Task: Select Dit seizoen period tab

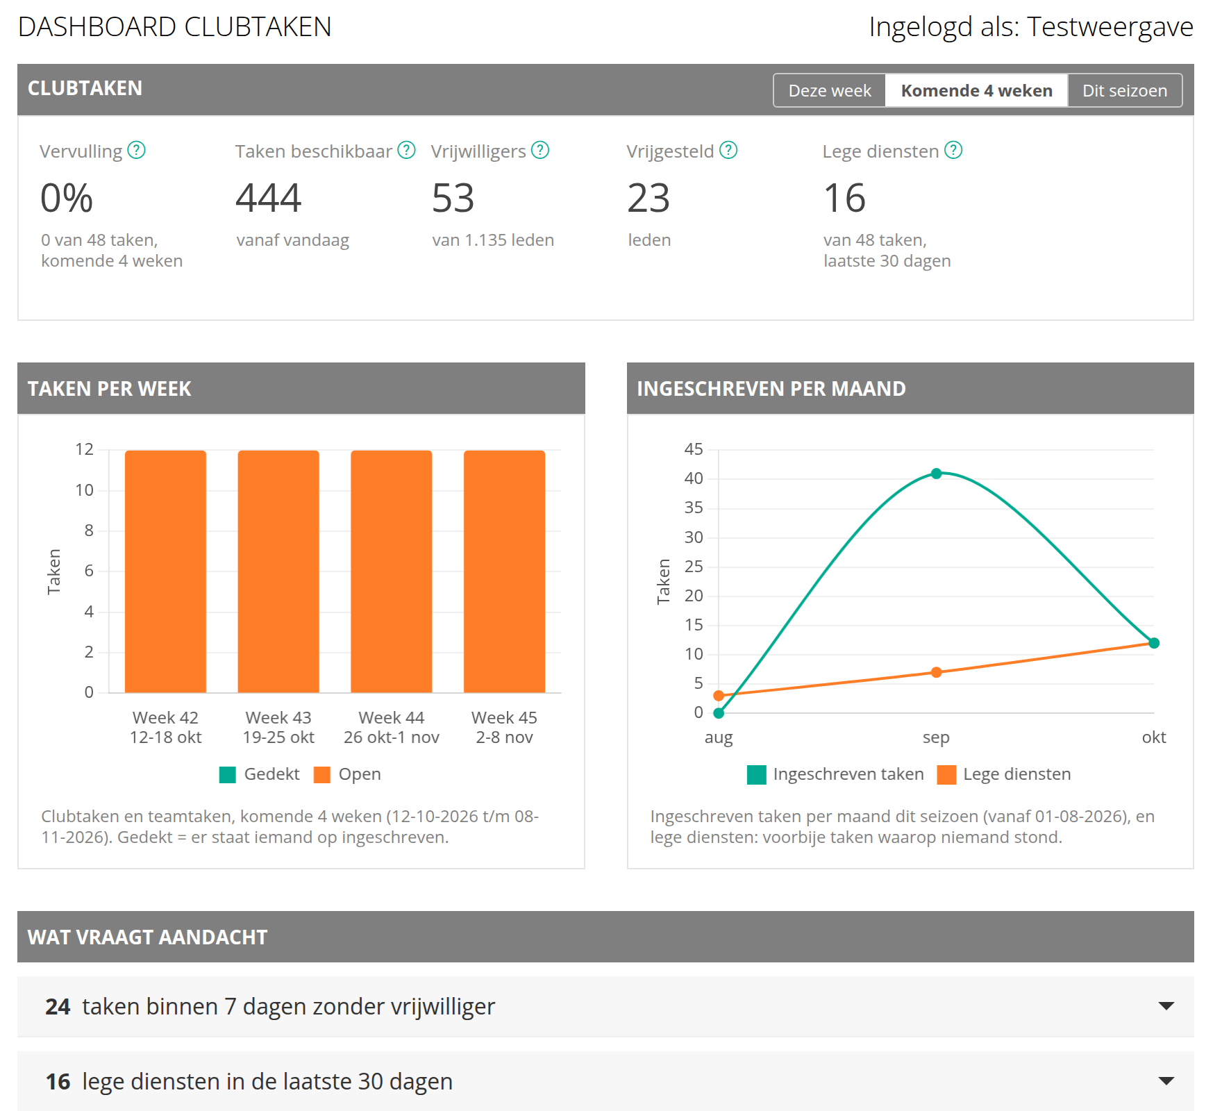Action: tap(1125, 90)
